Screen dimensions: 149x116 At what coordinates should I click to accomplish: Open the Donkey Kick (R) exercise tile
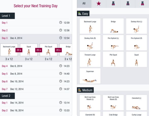[90, 43]
